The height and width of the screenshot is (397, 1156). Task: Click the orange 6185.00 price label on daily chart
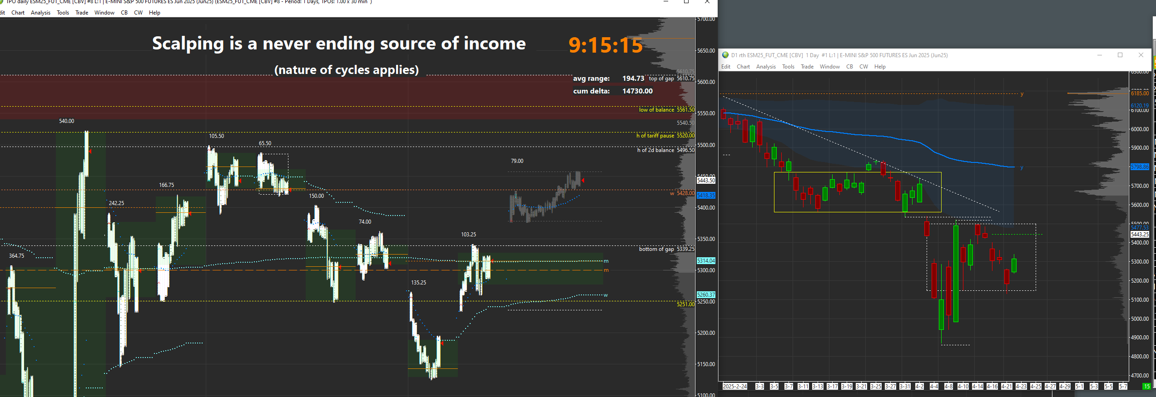[x=1140, y=93]
